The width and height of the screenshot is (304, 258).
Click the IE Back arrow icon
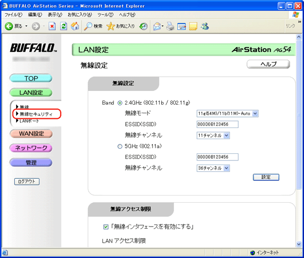point(9,26)
